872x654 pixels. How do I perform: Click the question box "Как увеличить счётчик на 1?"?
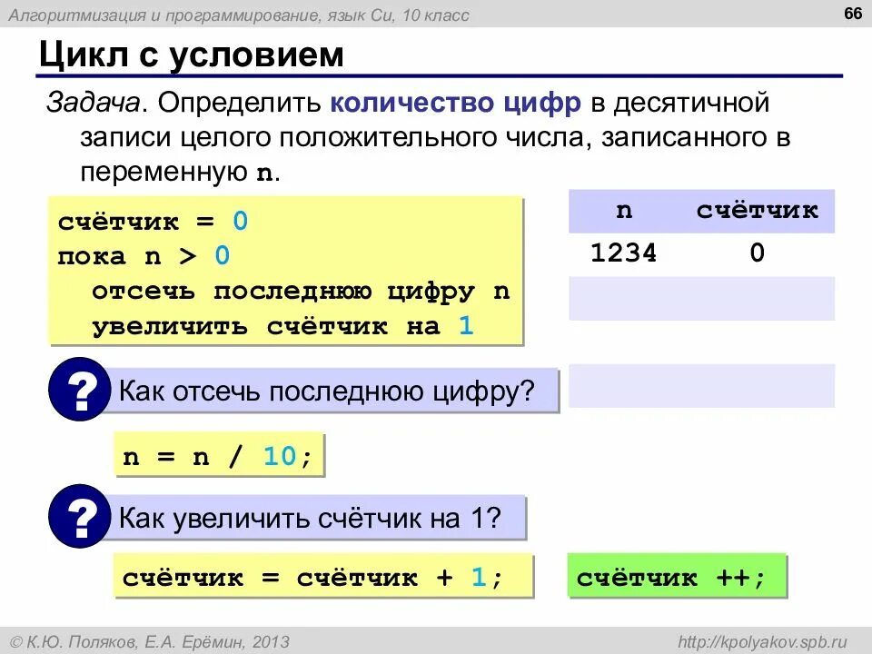pyautogui.click(x=315, y=518)
